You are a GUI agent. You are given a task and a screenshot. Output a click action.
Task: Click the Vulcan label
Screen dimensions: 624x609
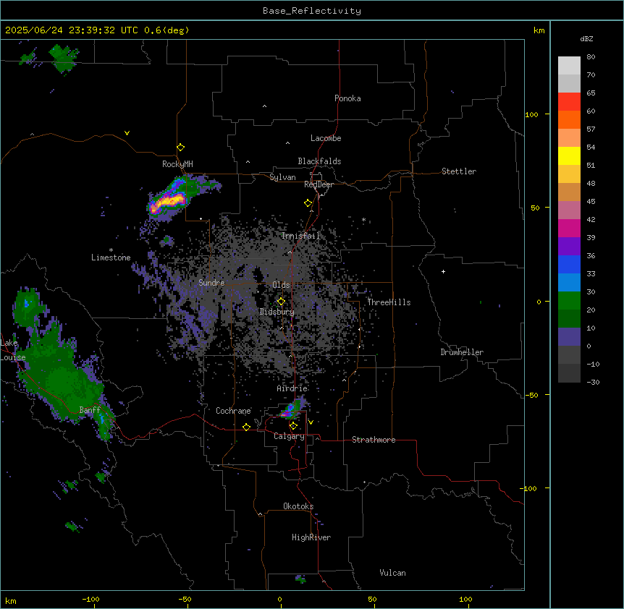pyautogui.click(x=393, y=573)
